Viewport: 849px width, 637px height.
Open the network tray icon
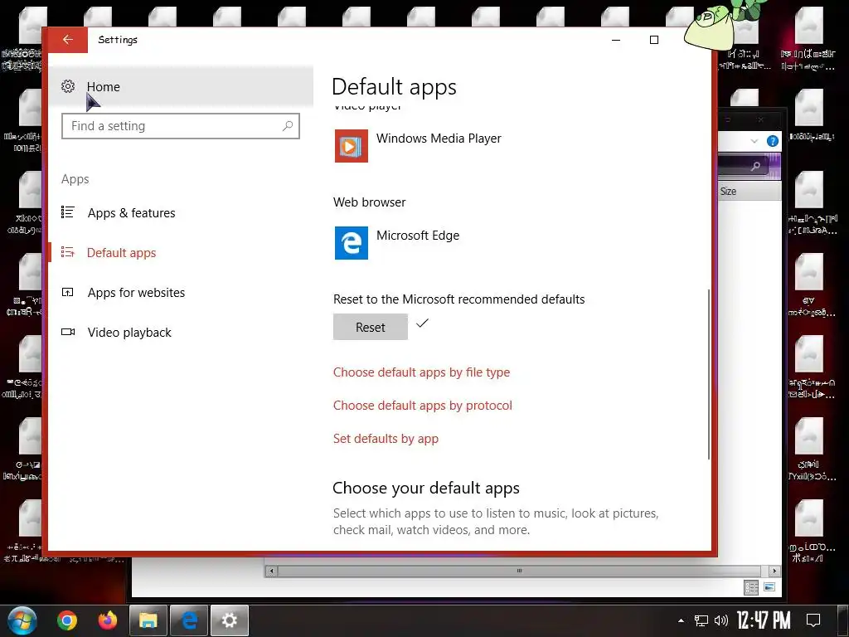(701, 620)
